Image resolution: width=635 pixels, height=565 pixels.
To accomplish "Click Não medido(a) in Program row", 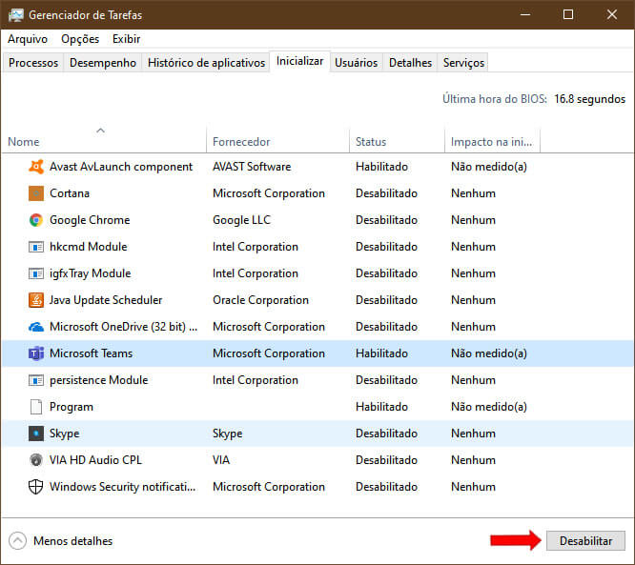I will tap(489, 407).
